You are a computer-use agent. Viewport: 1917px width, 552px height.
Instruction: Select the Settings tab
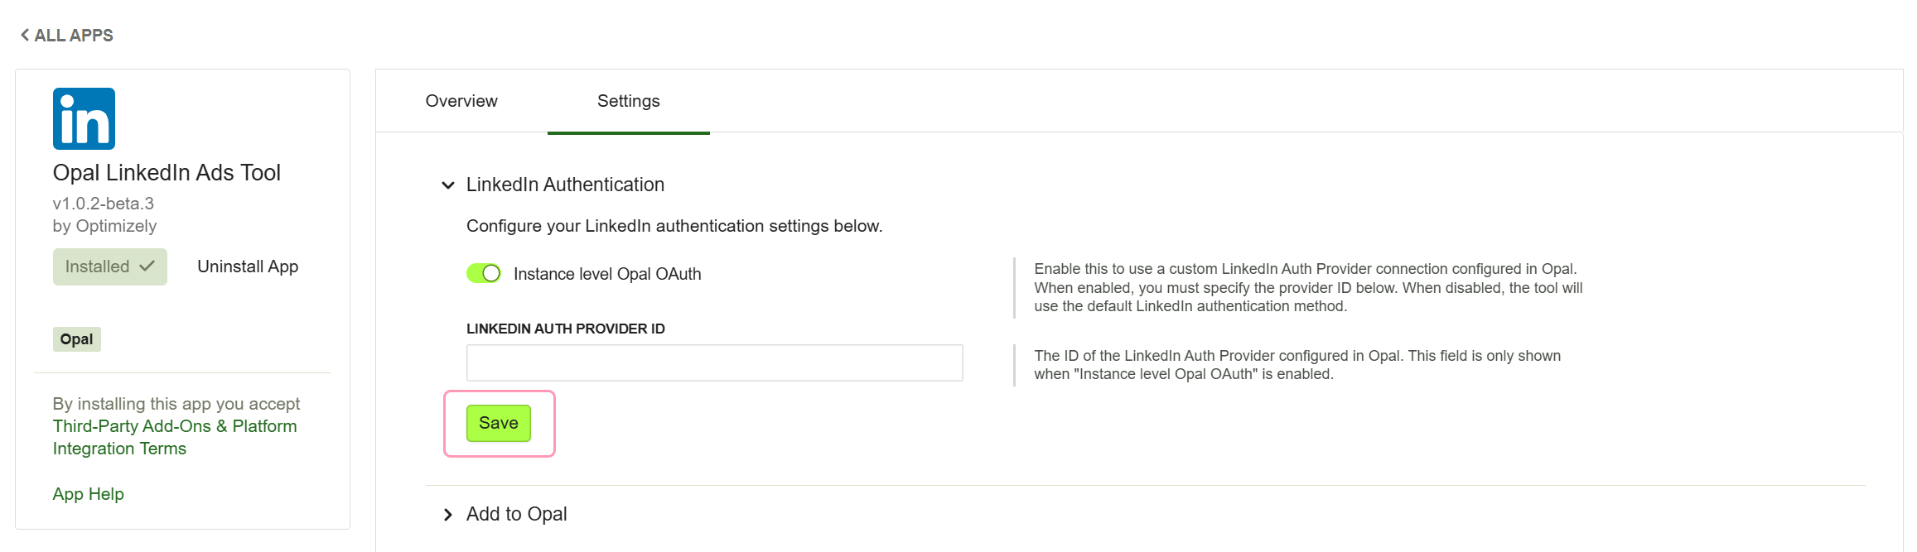pos(629,101)
